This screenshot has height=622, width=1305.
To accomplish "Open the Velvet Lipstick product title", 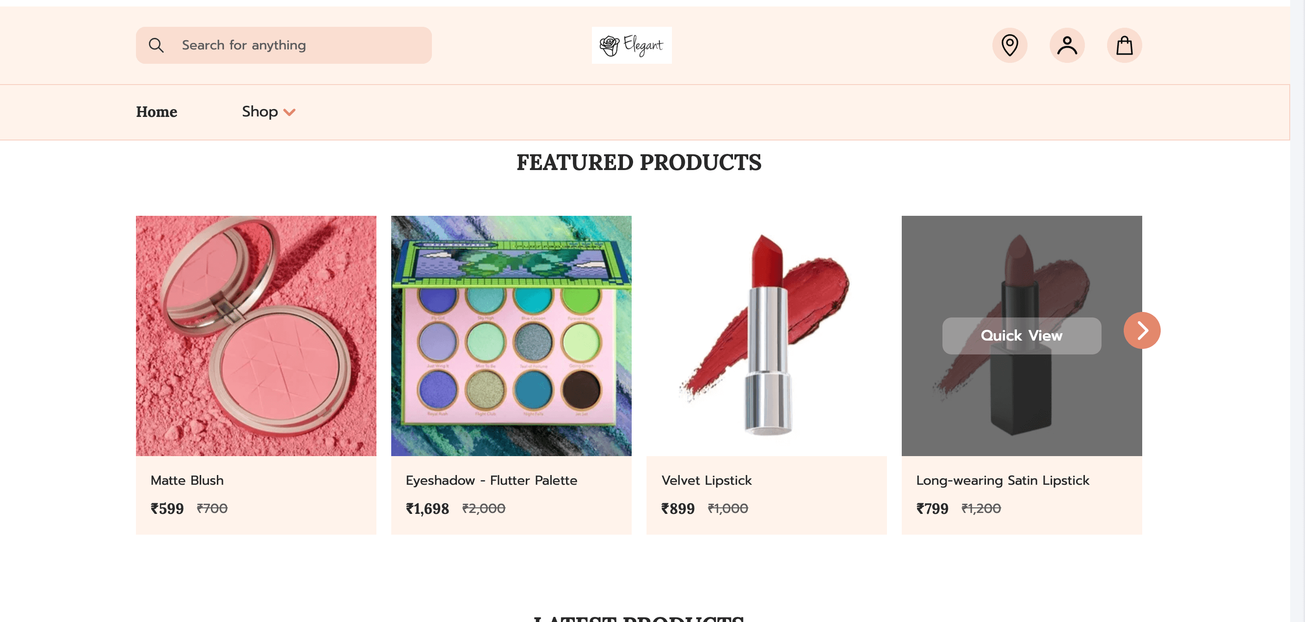I will [x=706, y=480].
